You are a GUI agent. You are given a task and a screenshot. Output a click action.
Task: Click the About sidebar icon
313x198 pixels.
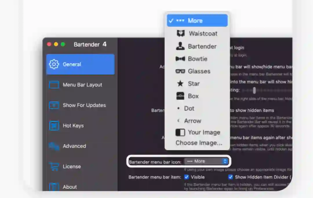(54, 187)
